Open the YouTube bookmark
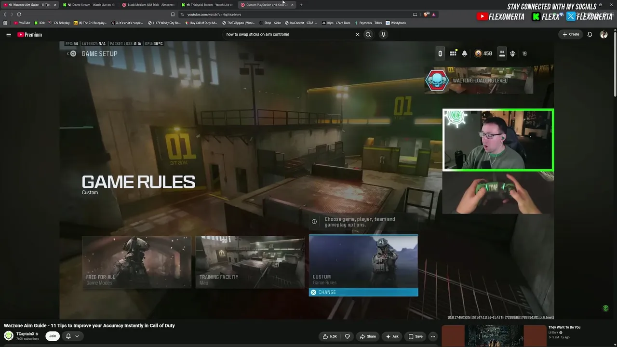Image resolution: width=617 pixels, height=347 pixels. tap(22, 23)
